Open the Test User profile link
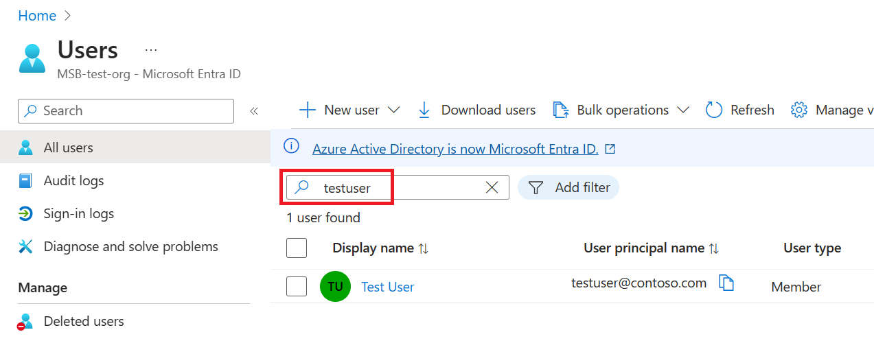 [x=388, y=287]
